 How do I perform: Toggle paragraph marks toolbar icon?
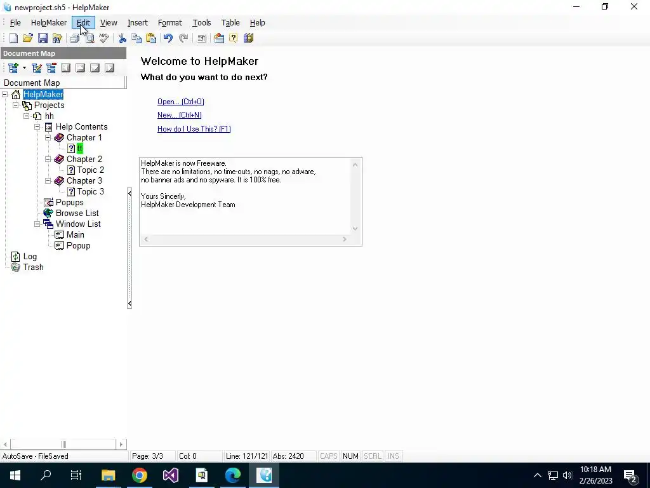[x=202, y=38]
